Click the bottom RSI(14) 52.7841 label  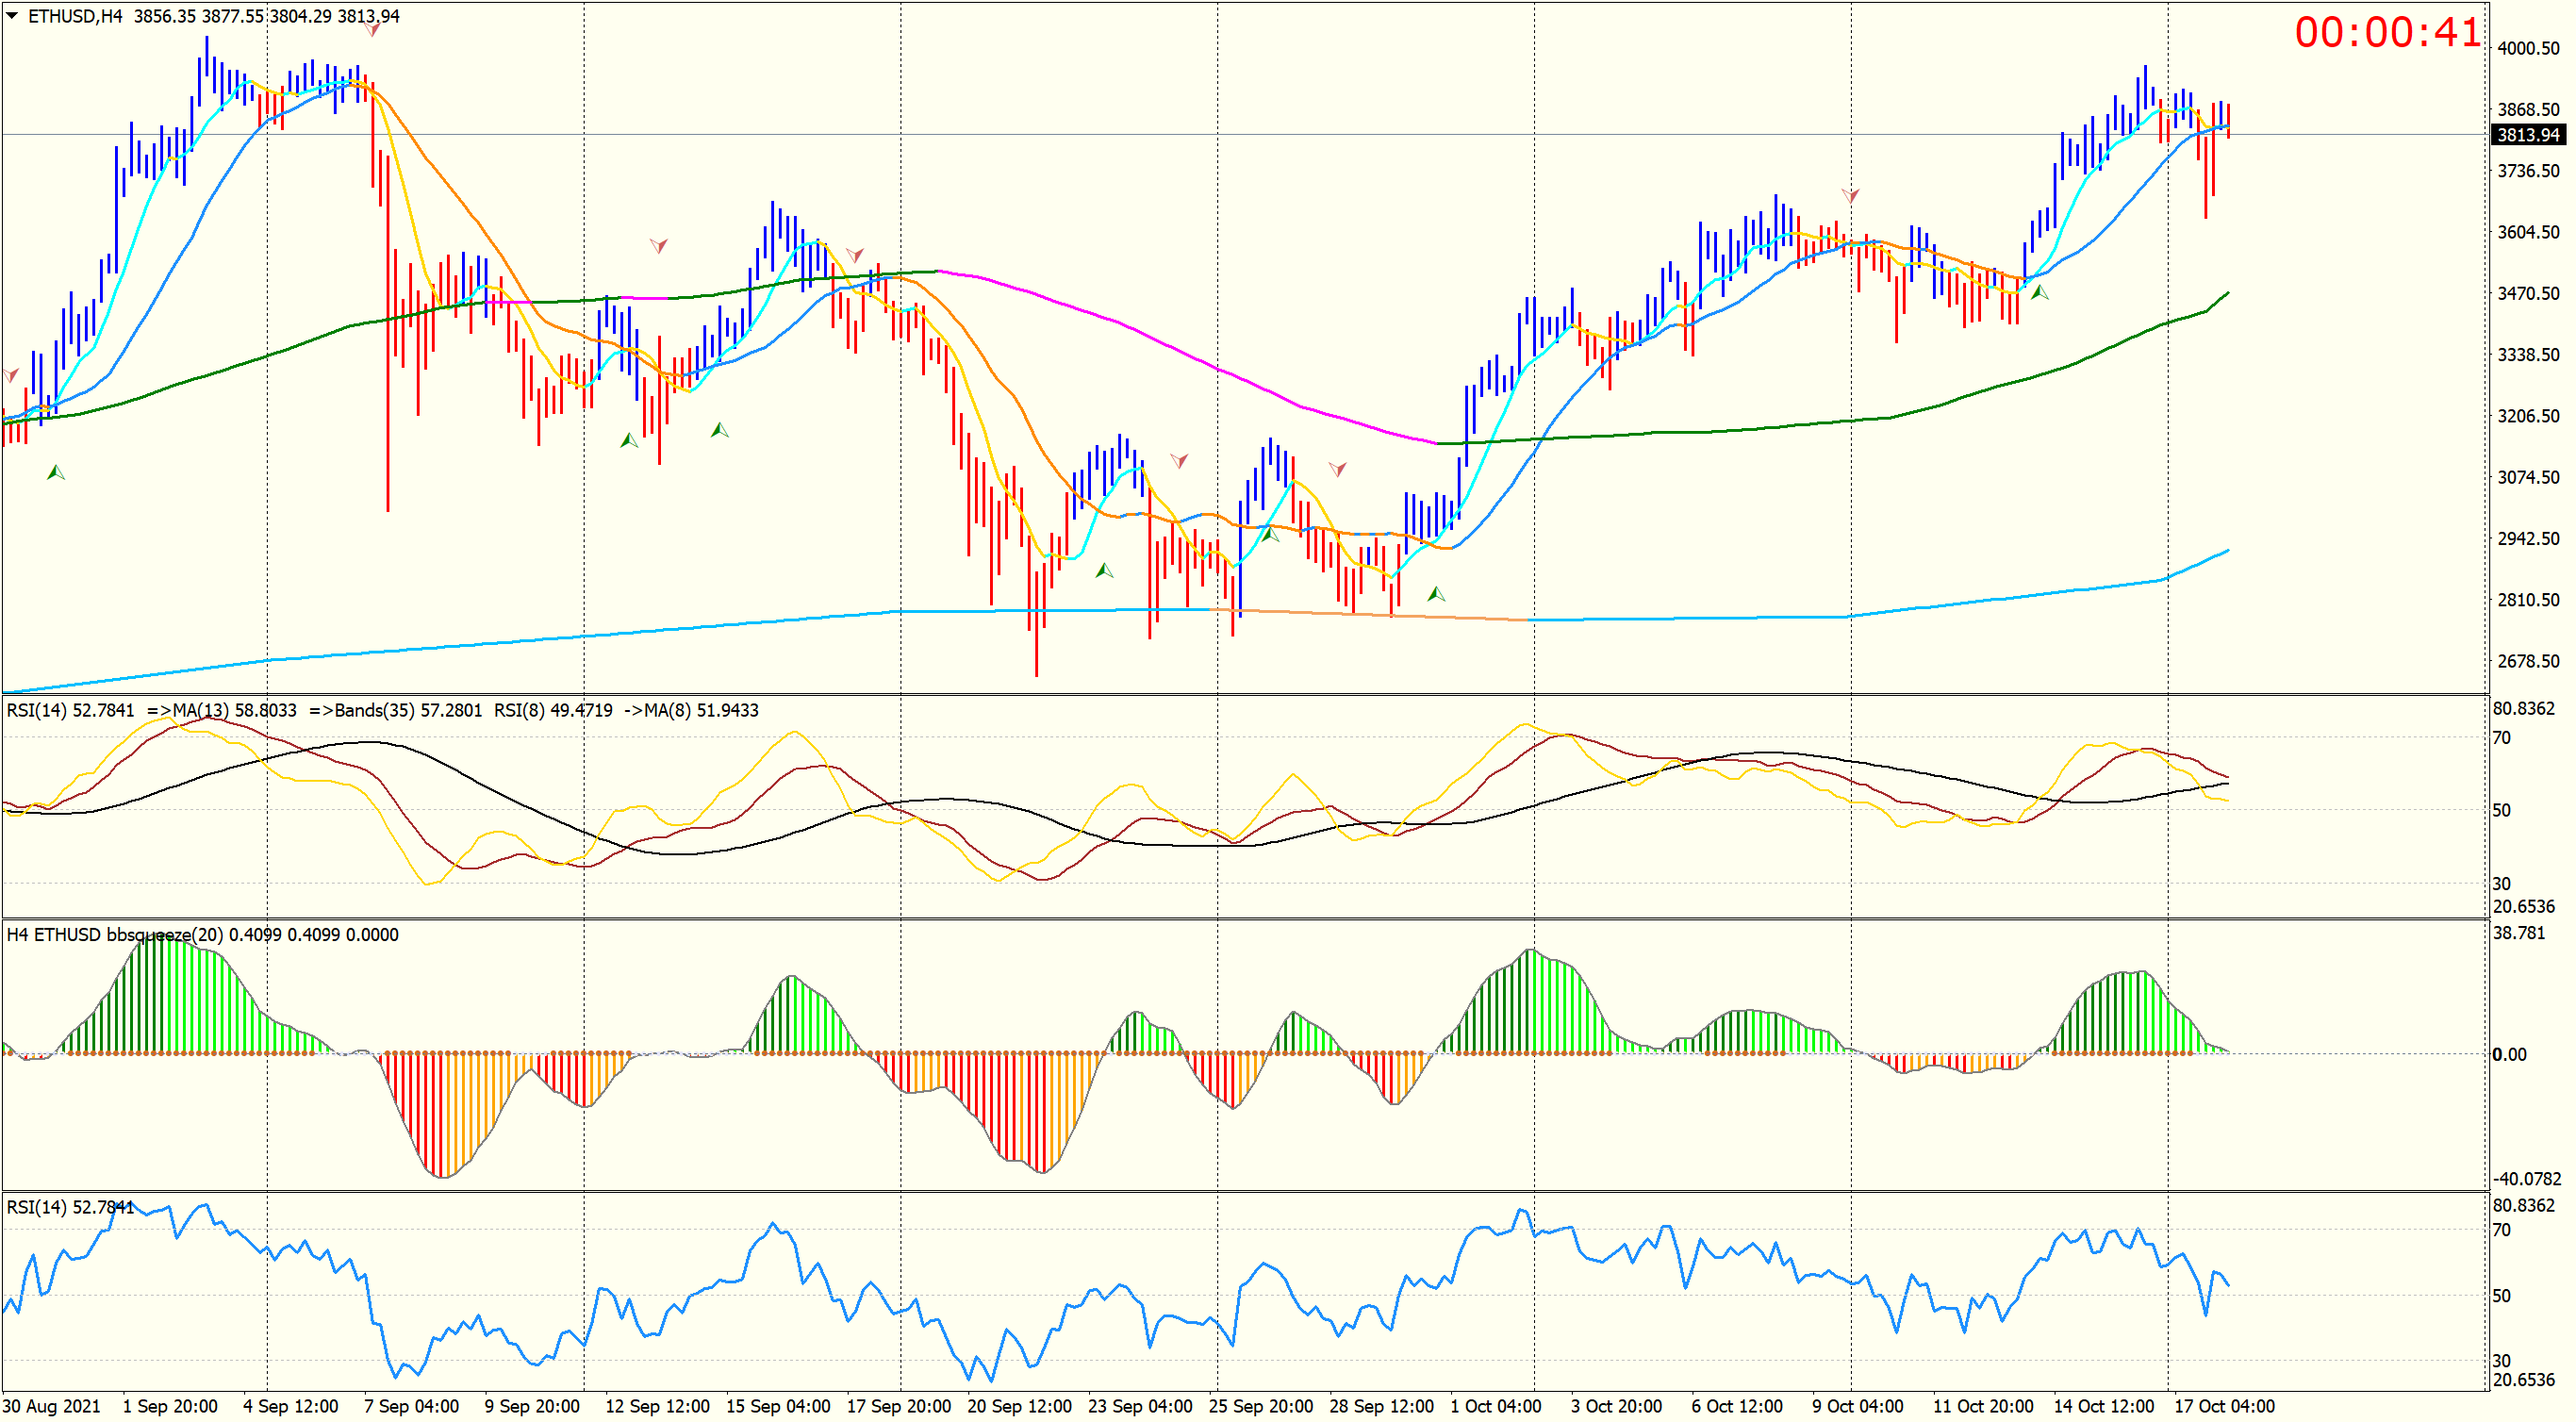tap(70, 1207)
